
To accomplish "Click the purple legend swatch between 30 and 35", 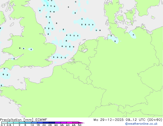I will coord(58,123).
